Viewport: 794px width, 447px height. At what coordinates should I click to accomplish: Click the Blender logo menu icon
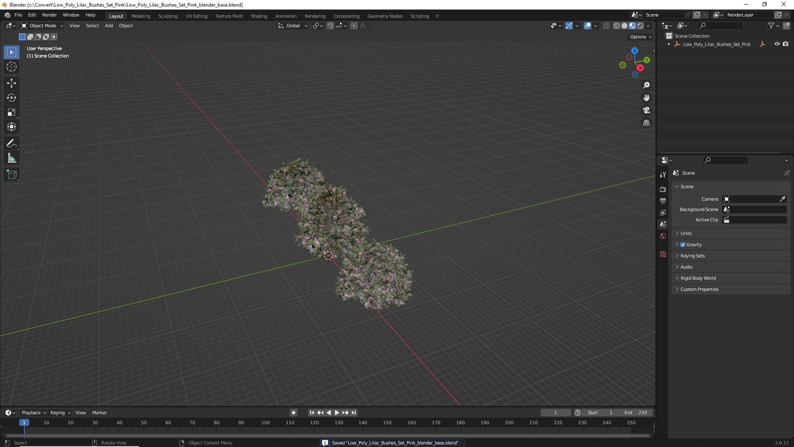(7, 15)
